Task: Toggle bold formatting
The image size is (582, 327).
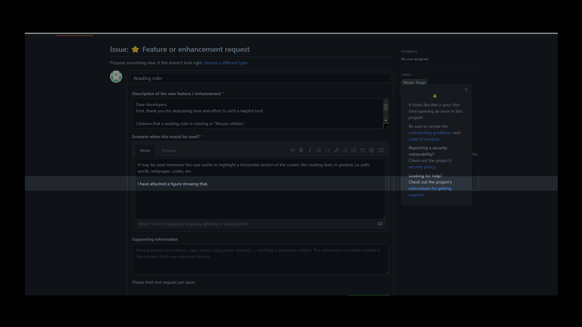Action: pos(301,150)
